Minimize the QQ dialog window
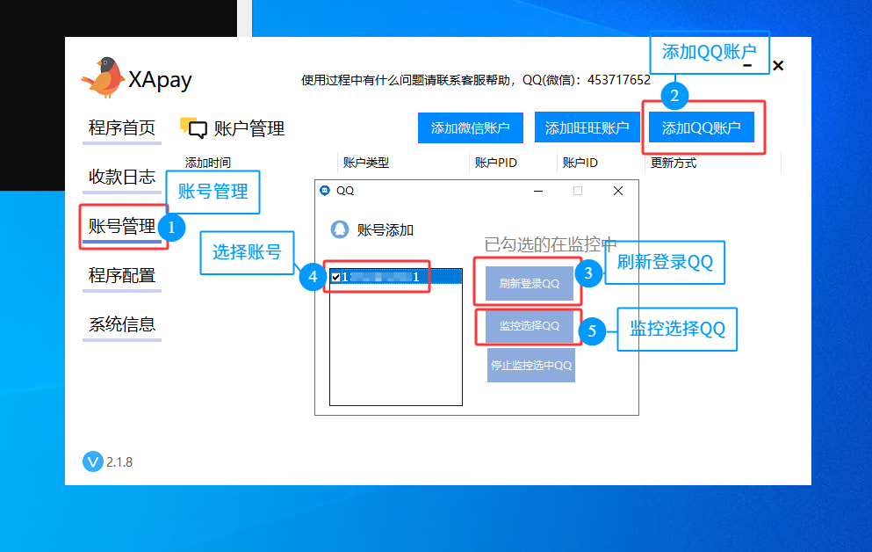Screen dimensions: 872x552 (x=536, y=191)
